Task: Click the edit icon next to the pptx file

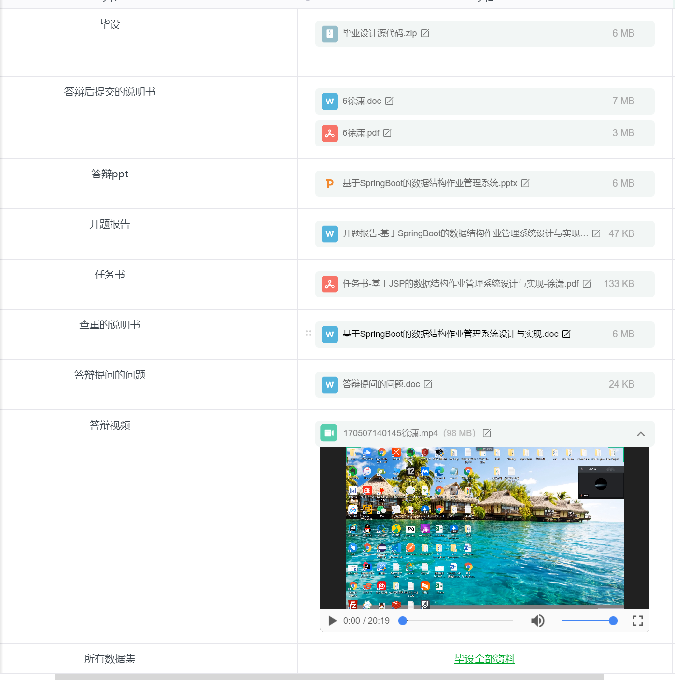Action: tap(525, 183)
